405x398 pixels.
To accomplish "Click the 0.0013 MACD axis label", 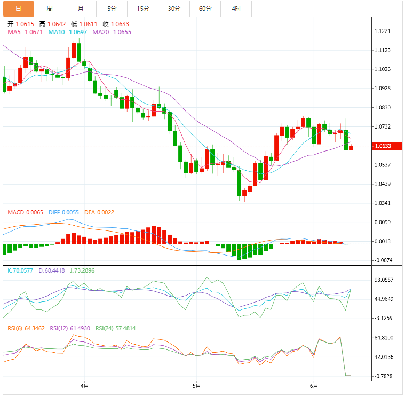I will click(383, 241).
